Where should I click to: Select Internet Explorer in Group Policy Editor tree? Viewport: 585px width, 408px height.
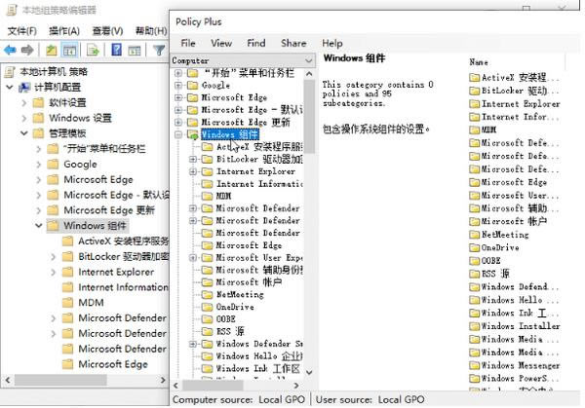[x=116, y=272]
